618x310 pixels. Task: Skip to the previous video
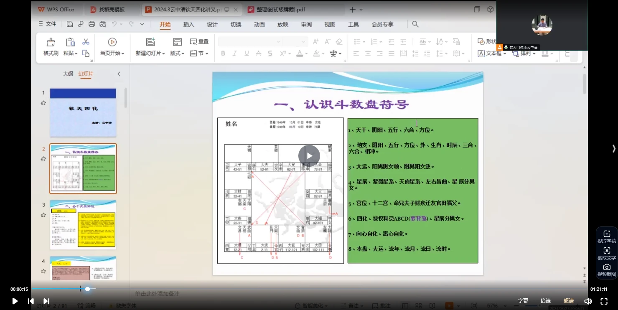click(x=31, y=301)
